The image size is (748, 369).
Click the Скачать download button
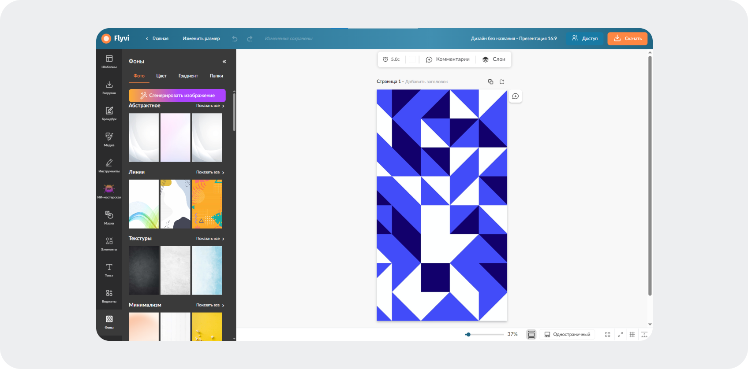pos(627,39)
